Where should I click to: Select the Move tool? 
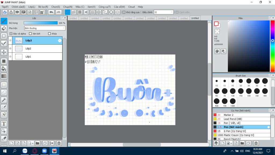pos(4,52)
